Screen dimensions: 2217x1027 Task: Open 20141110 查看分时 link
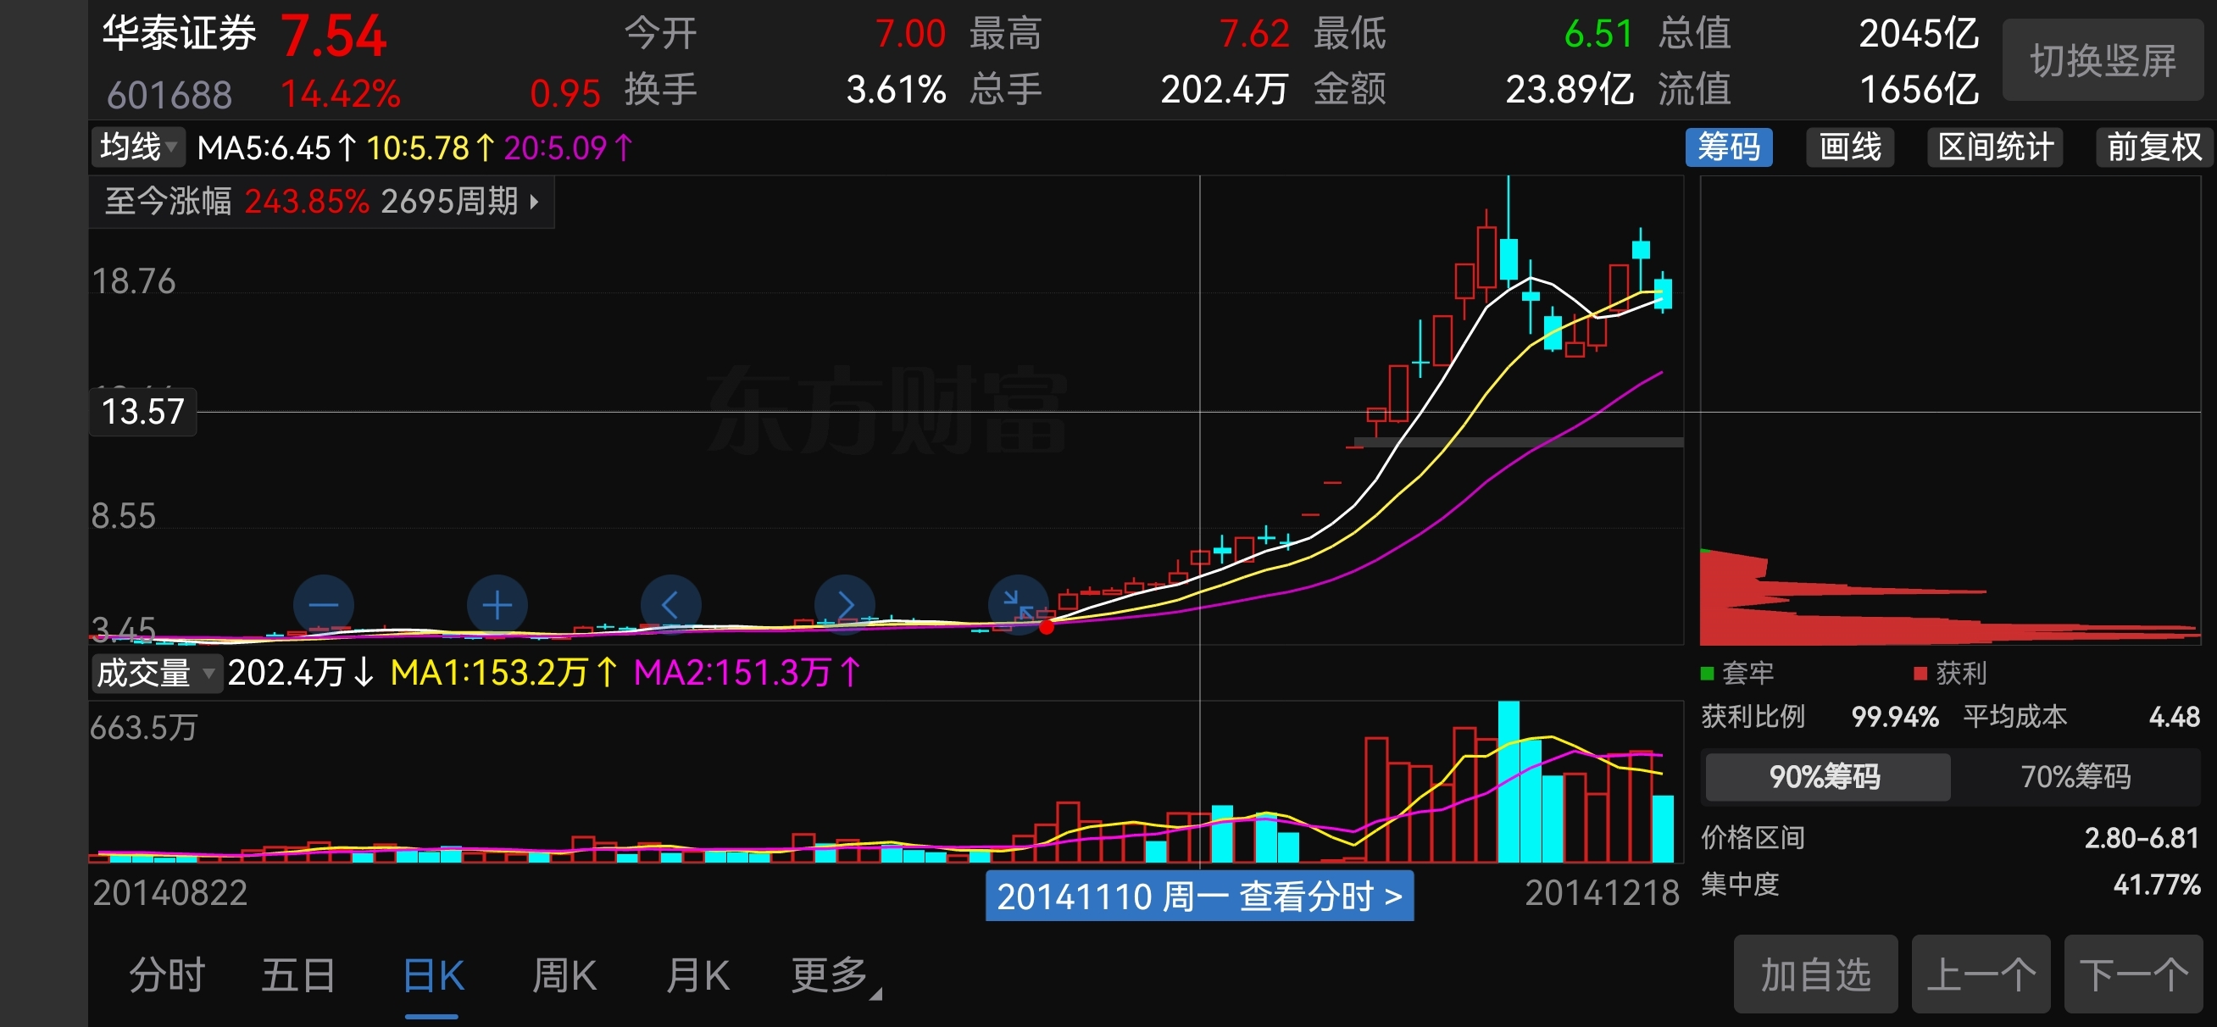tap(1199, 897)
